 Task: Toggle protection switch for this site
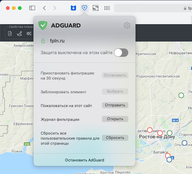click(x=121, y=53)
